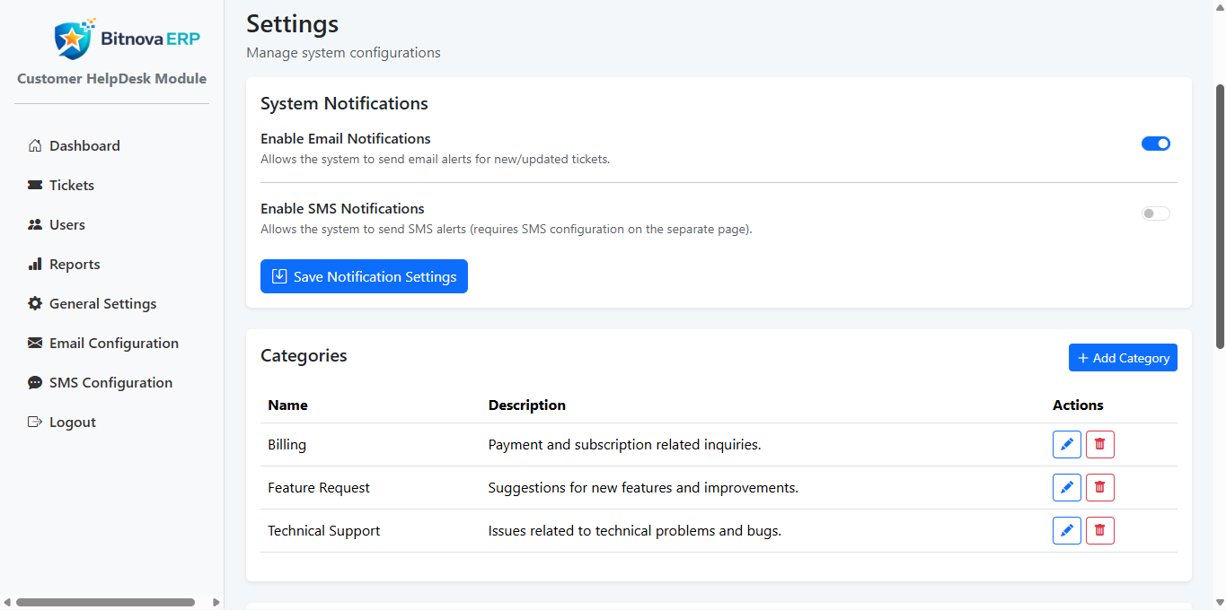This screenshot has height=610, width=1226.
Task: Open the Tickets menu item
Action: [71, 186]
